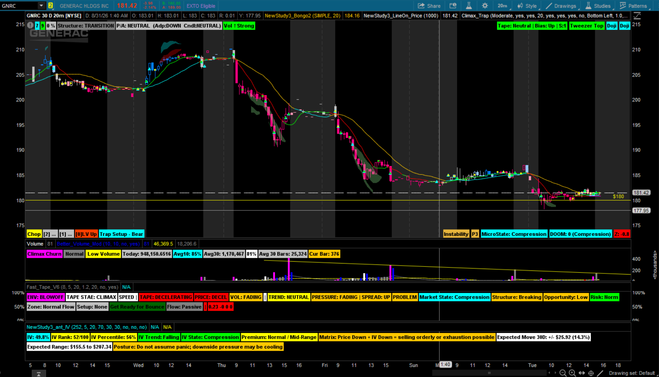The image size is (659, 377).
Task: Click NewStudy3_LineOn_Price study label
Action: [401, 16]
